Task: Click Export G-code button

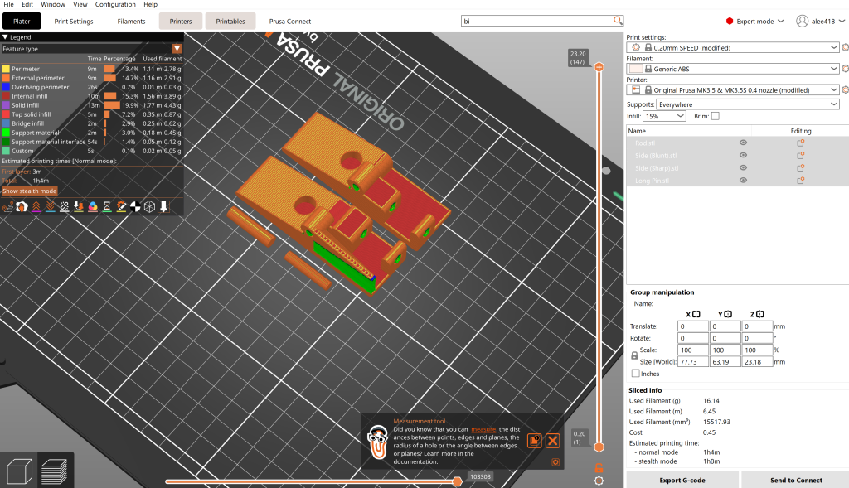Action: point(682,480)
